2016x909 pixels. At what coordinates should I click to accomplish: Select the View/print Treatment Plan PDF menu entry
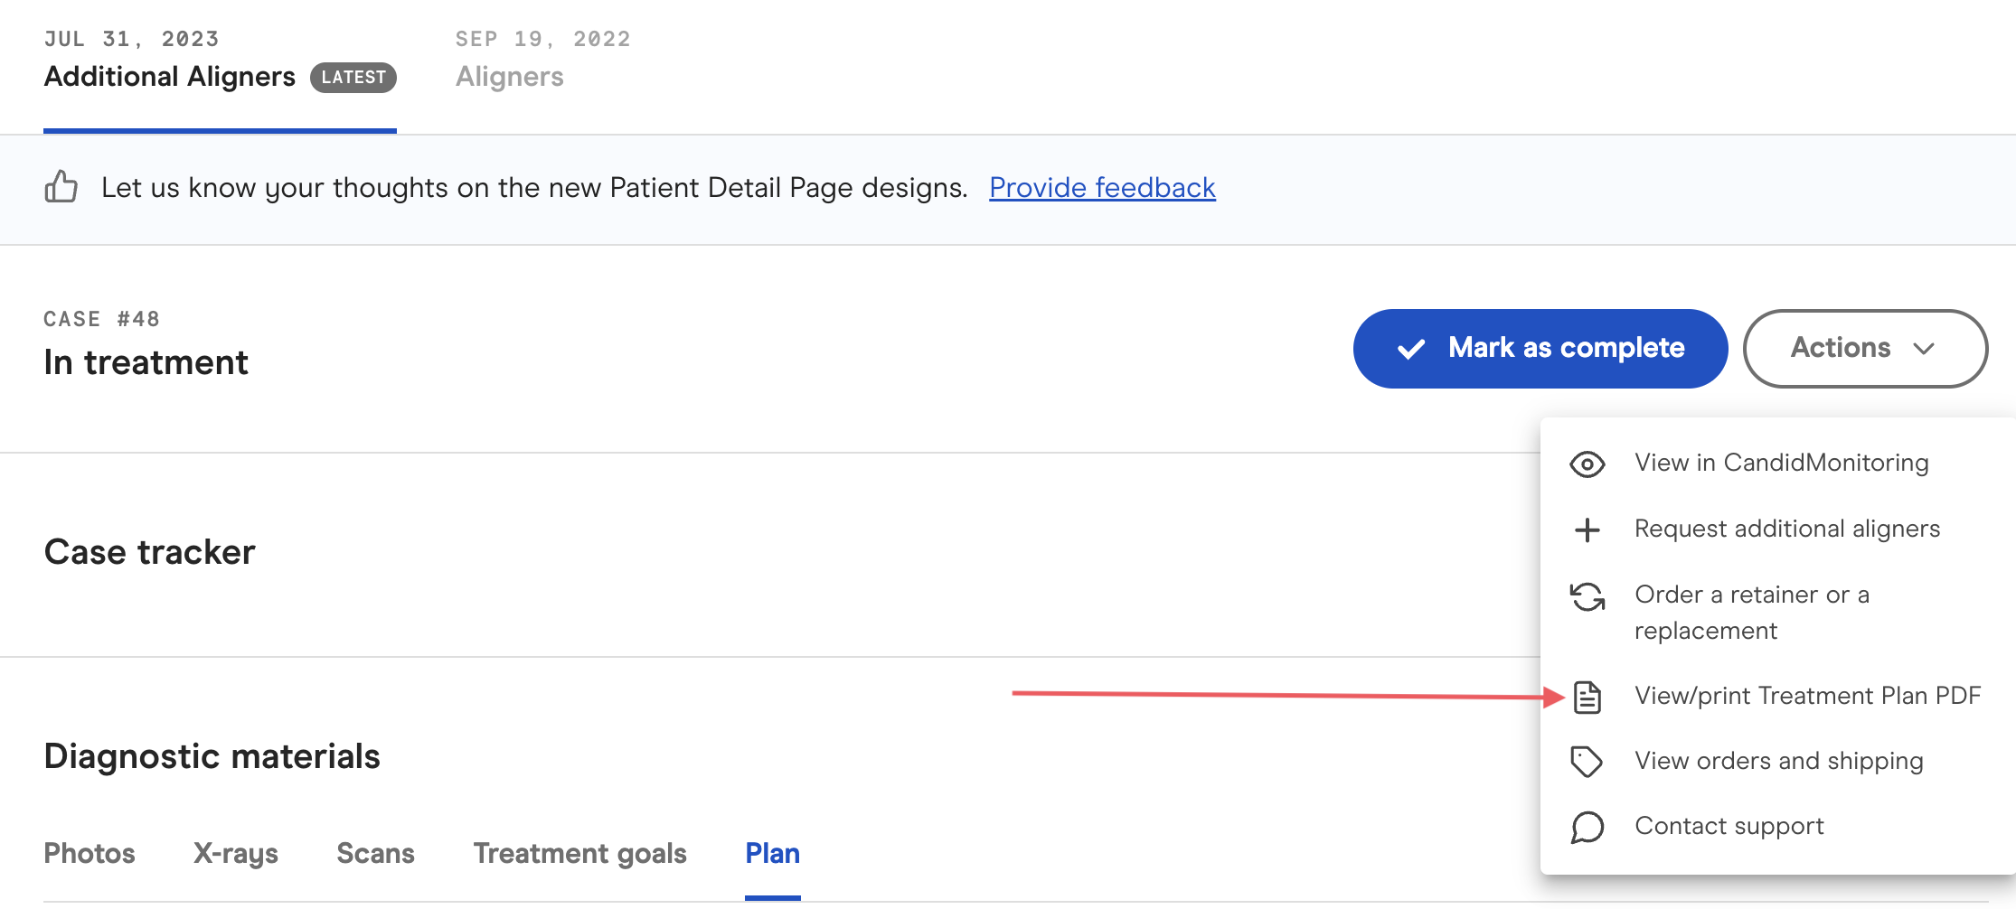[1806, 696]
